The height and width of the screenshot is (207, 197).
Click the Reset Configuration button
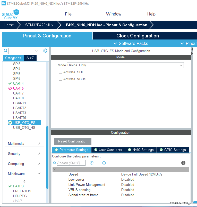pyautogui.click(x=73, y=141)
